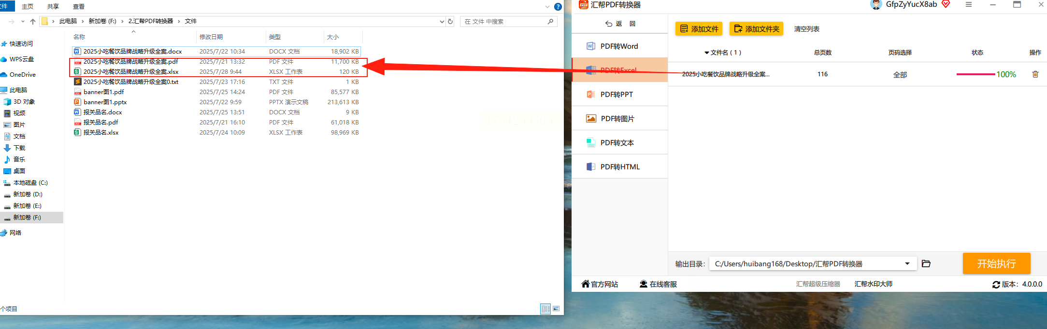Viewport: 1047px width, 329px height.
Task: Expand the output directory dropdown
Action: tap(907, 263)
